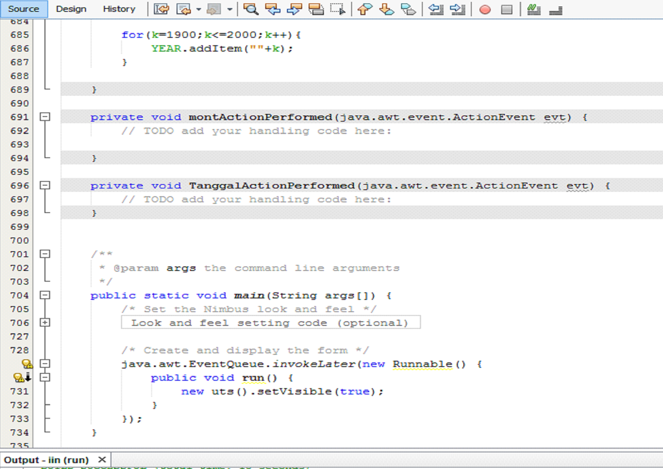This screenshot has width=663, height=469.
Task: Click the underlined 'run' method name
Action: (x=253, y=378)
